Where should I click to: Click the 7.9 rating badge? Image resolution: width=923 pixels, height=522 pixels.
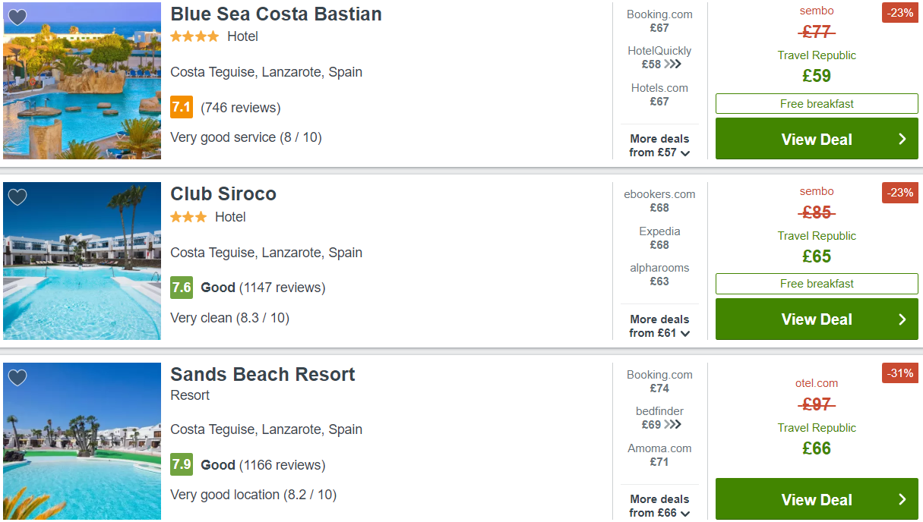pos(182,464)
